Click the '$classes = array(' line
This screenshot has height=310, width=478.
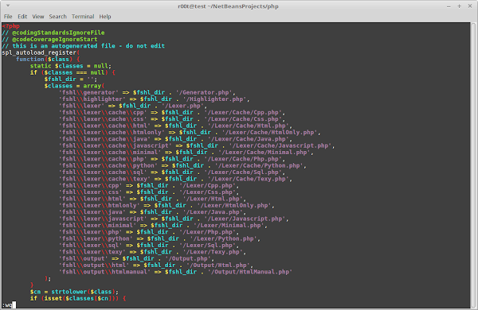click(74, 86)
